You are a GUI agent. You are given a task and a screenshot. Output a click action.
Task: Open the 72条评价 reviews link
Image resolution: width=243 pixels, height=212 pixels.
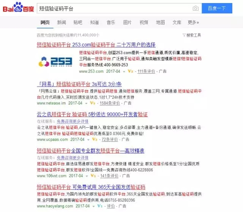tap(110, 139)
